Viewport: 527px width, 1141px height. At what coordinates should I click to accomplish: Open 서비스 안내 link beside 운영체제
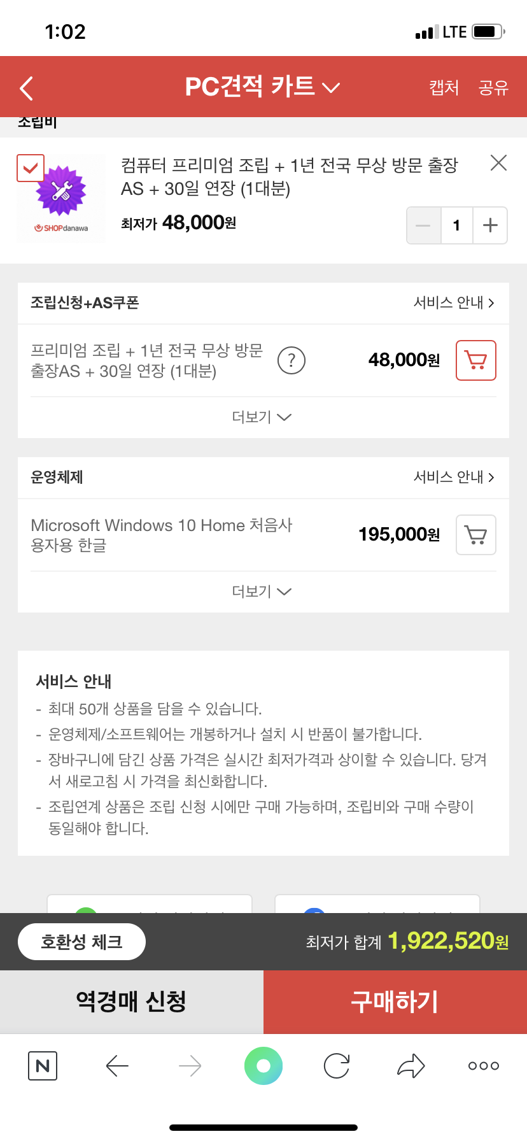(453, 477)
